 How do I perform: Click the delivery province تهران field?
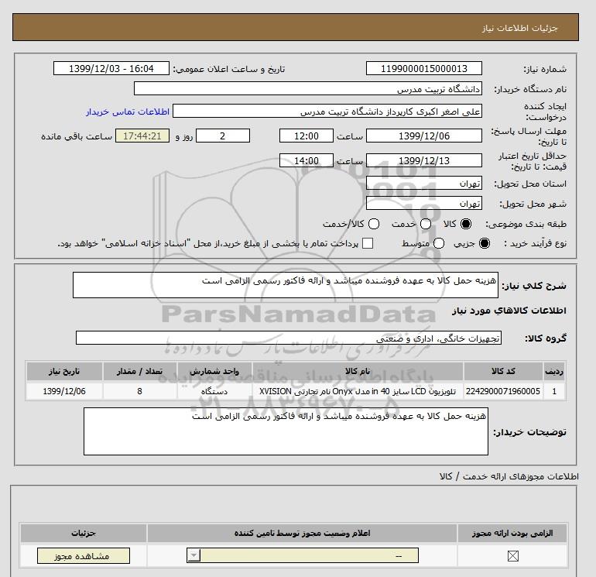[x=424, y=184]
